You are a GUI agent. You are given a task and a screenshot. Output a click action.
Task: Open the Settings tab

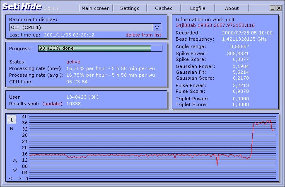pos(130,8)
